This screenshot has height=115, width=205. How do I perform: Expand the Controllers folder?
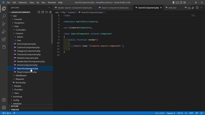point(20,30)
